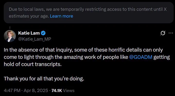Screen dimensions: 175x96
Task: Open the Learn more link
Action: coord(62,16)
